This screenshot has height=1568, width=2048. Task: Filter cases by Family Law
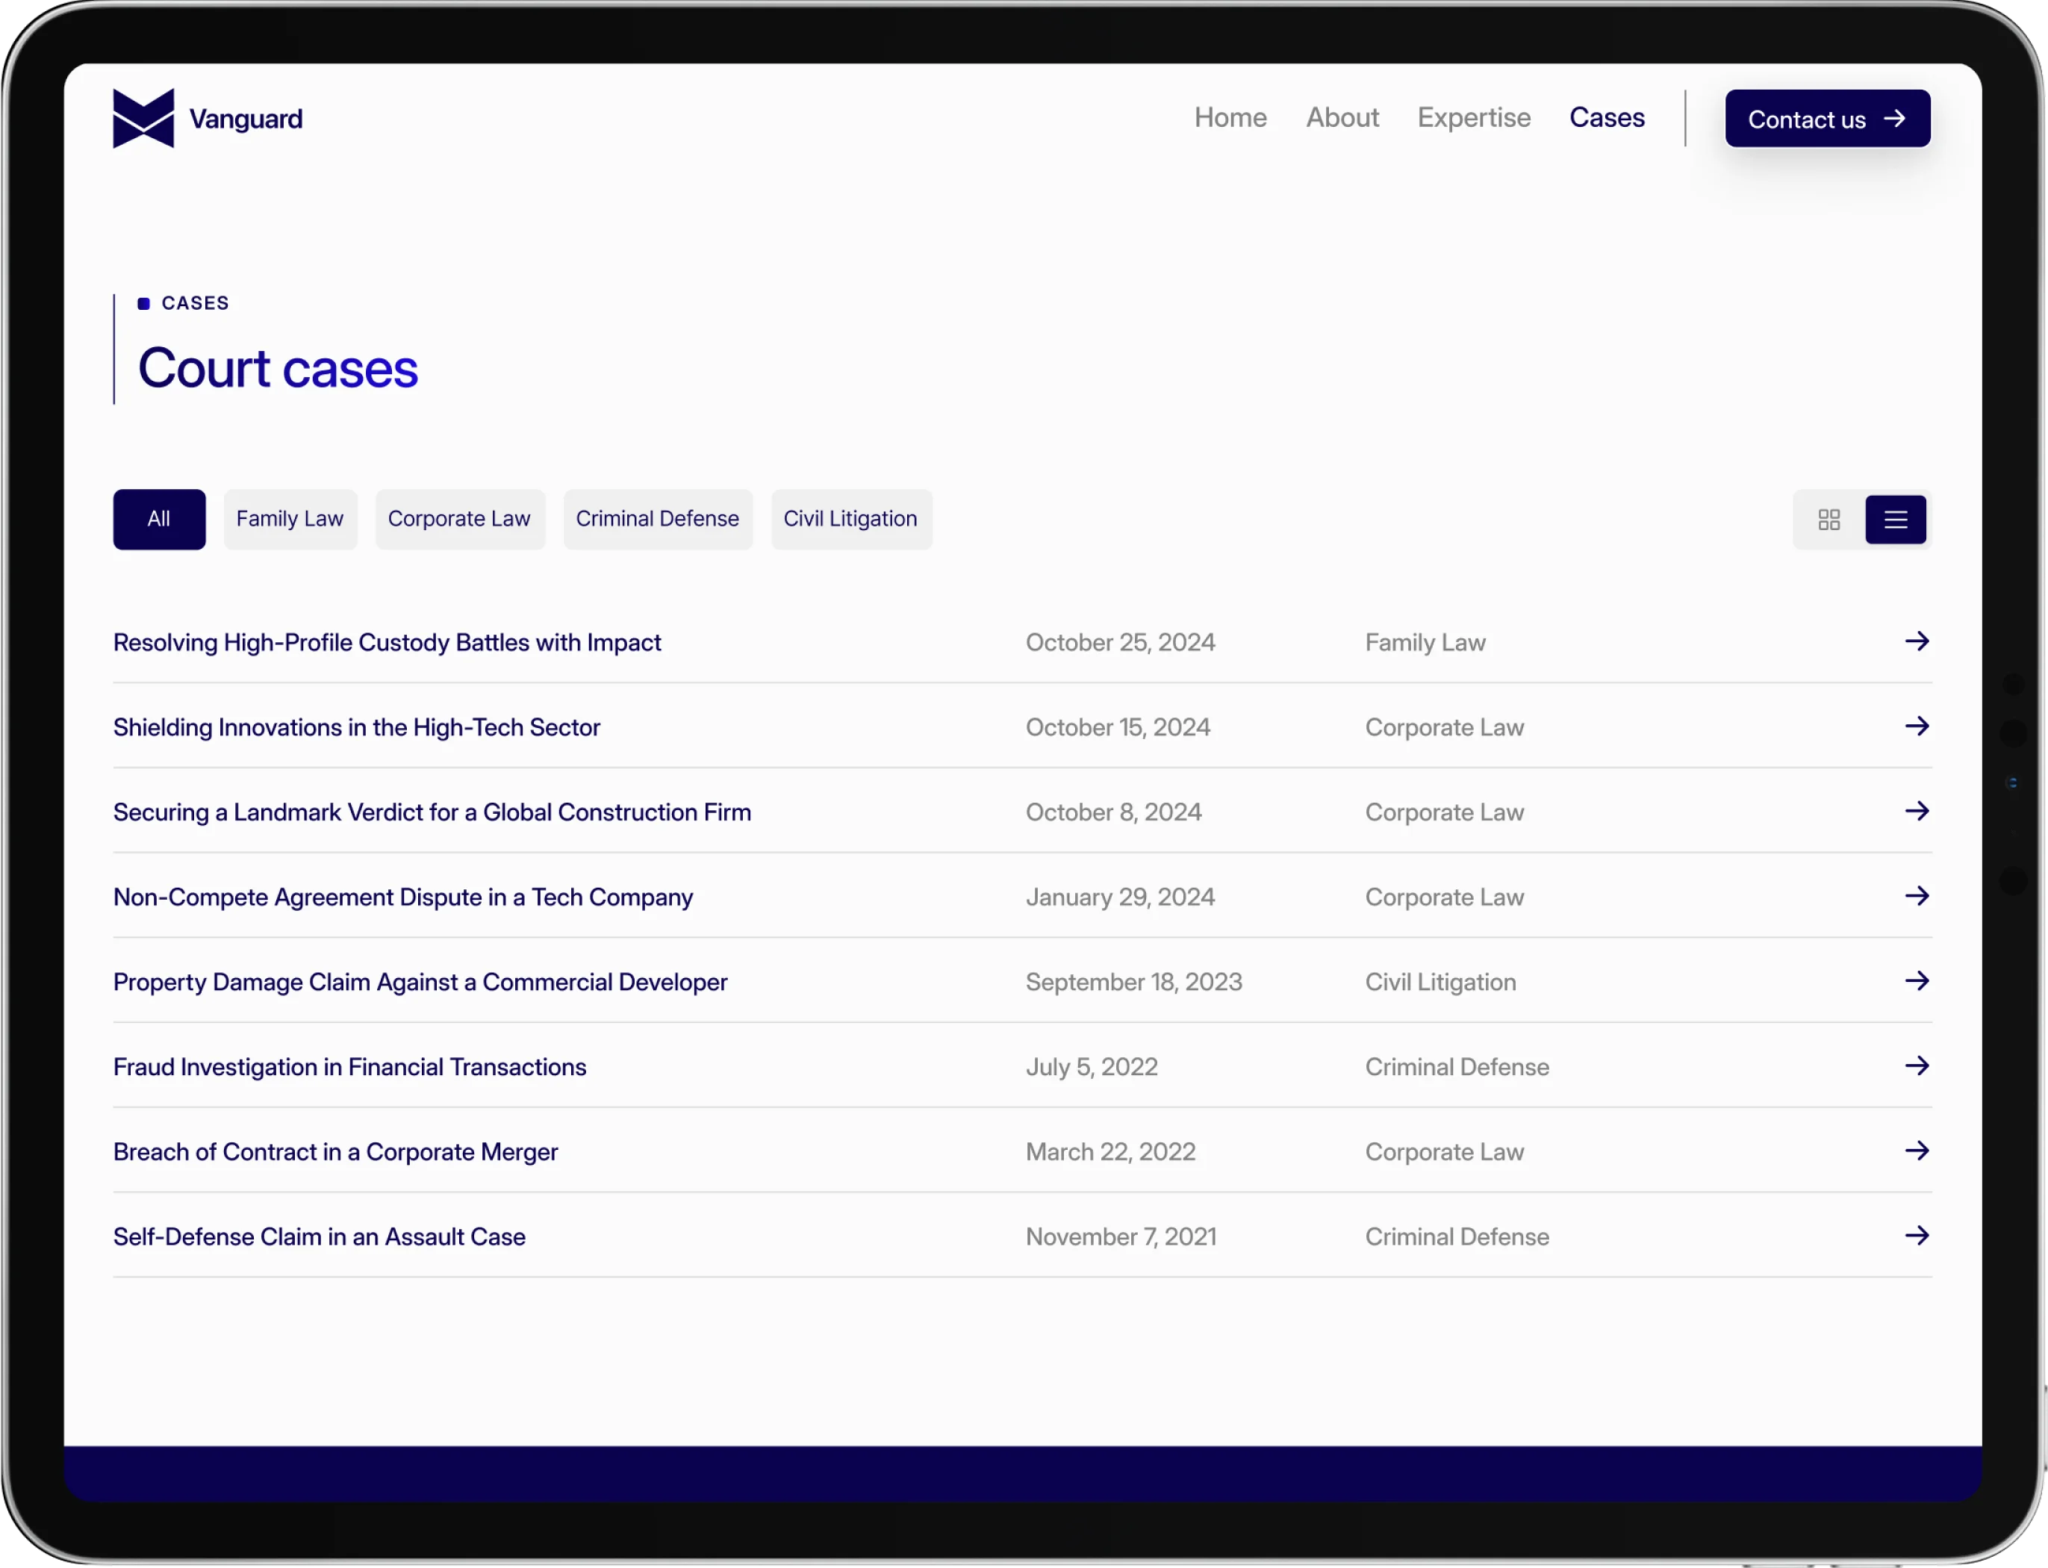tap(290, 520)
